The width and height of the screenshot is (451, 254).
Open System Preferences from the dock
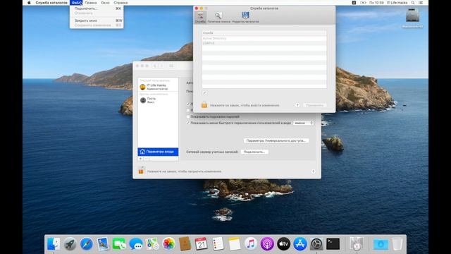pyautogui.click(x=316, y=244)
